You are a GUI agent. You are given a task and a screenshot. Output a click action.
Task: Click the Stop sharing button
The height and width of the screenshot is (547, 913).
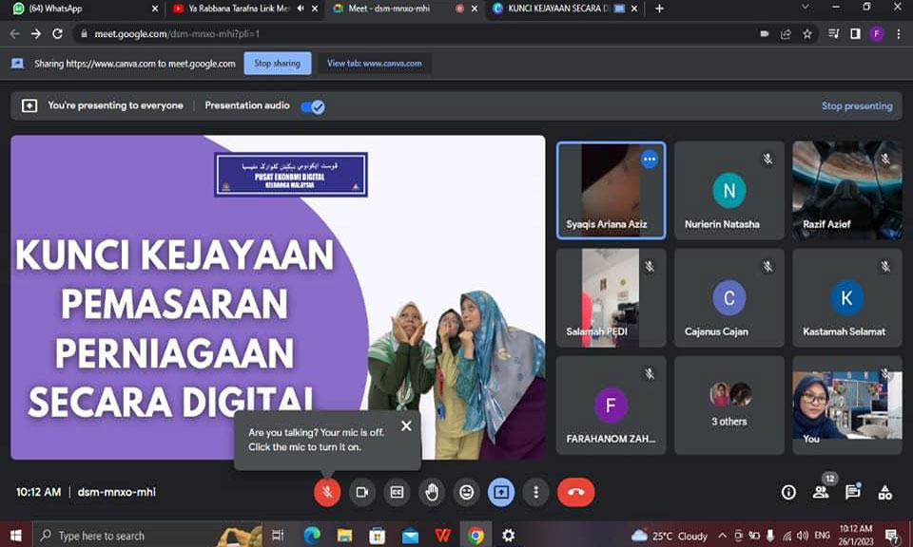click(x=277, y=64)
